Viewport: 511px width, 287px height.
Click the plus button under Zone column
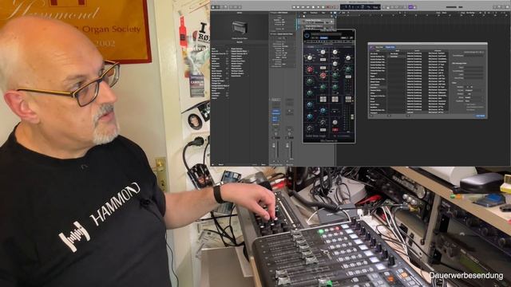click(371, 116)
